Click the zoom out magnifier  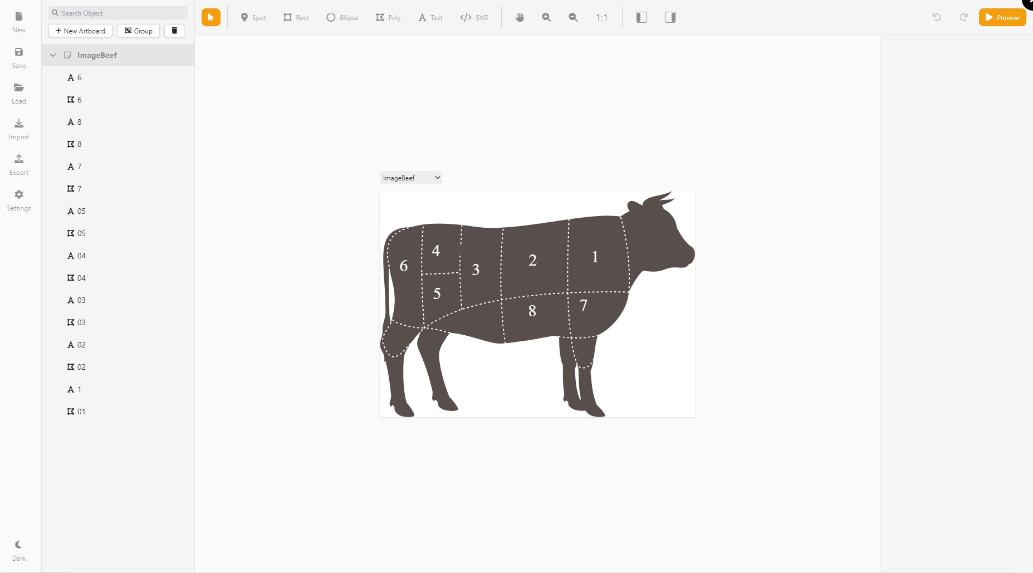[573, 17]
